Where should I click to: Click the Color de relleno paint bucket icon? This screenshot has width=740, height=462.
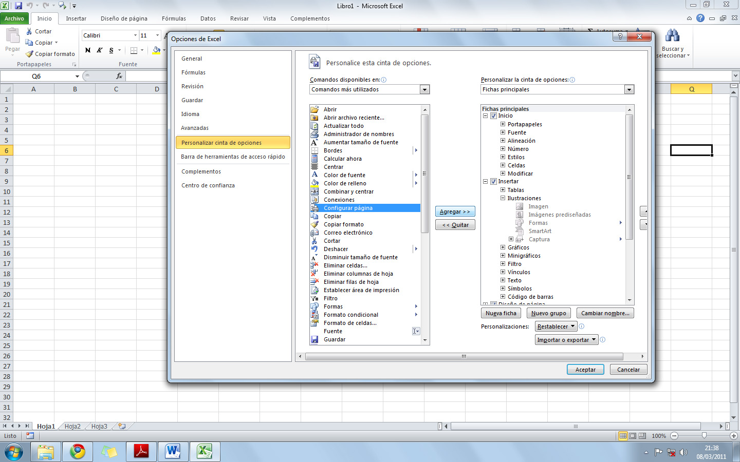point(315,183)
